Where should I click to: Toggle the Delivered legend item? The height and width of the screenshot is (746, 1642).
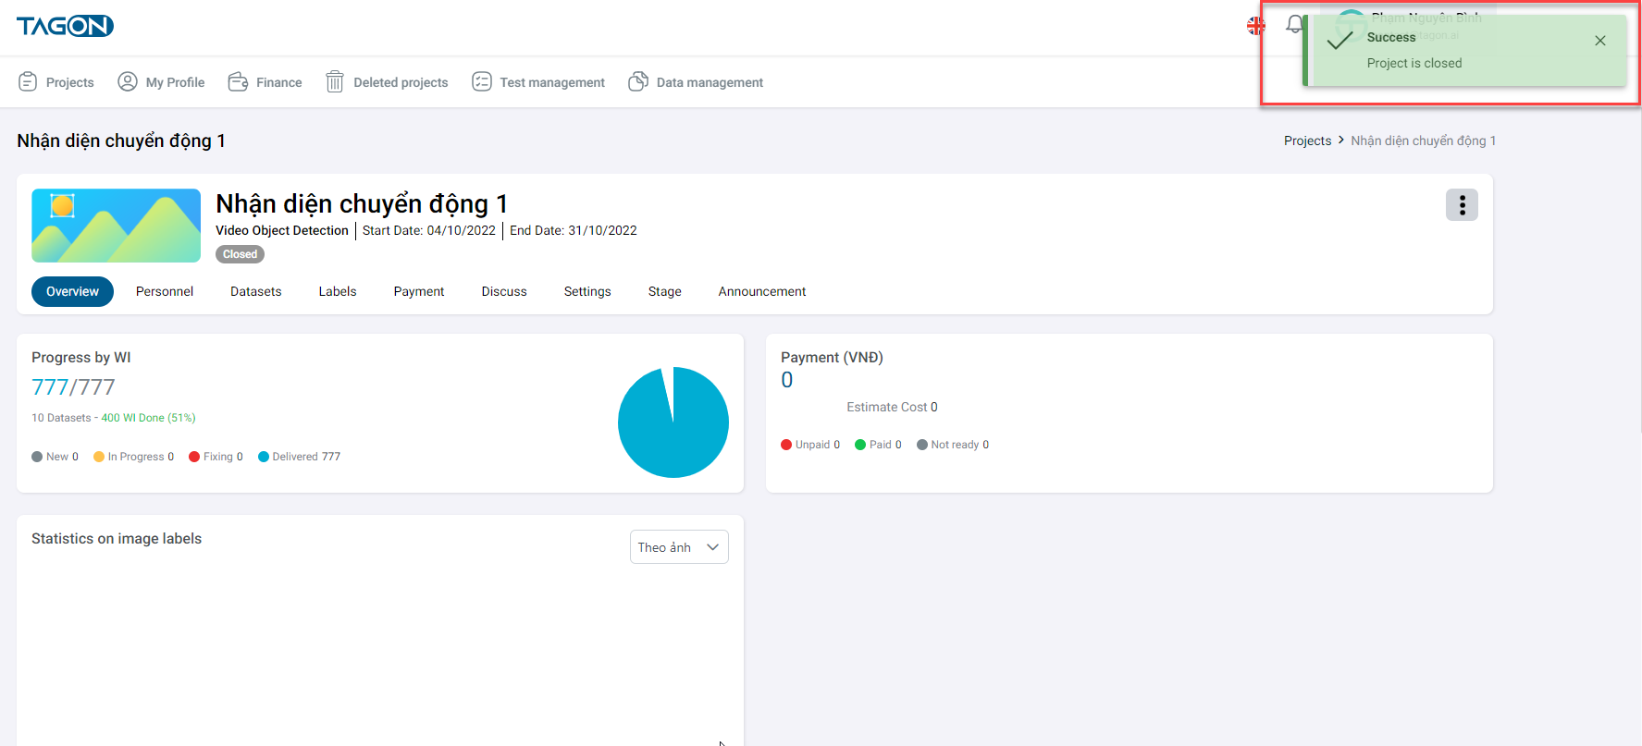[x=299, y=457]
